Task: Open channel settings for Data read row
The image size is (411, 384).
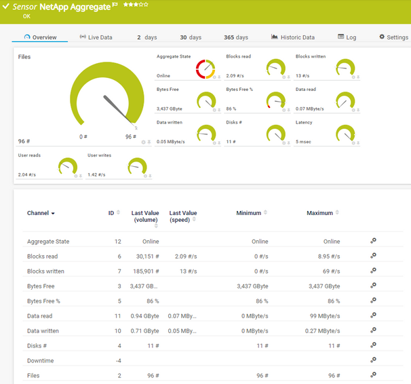Action: (373, 315)
